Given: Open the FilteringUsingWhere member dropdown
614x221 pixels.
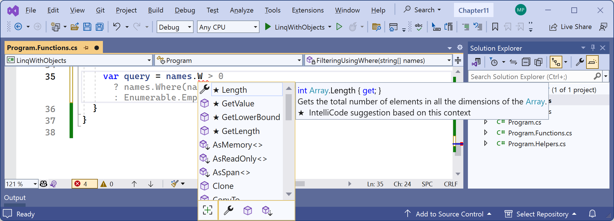Looking at the screenshot, I should (378, 60).
